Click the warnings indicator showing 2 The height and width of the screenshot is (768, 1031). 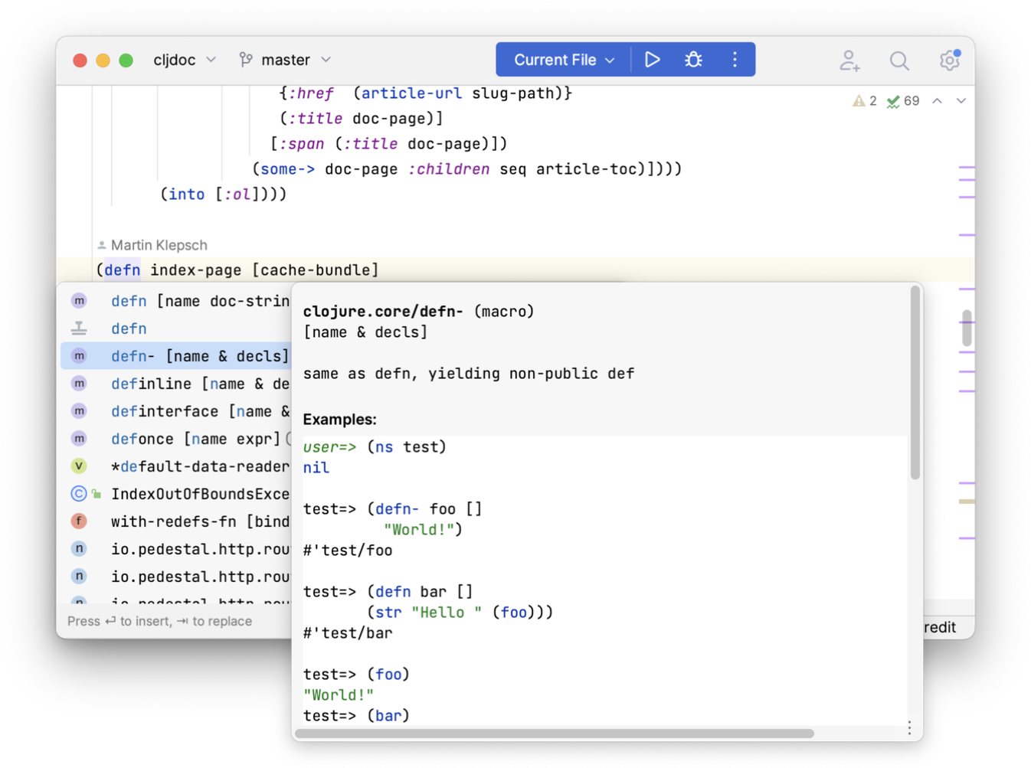(865, 101)
